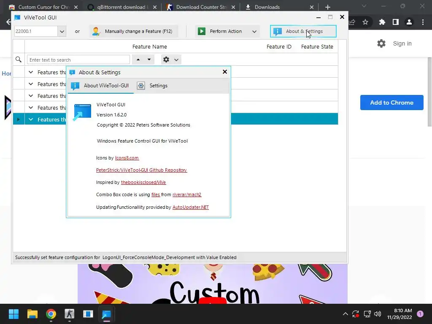Click the About & Settings toolbar button
Viewport: 432px width, 324px height.
(303, 31)
